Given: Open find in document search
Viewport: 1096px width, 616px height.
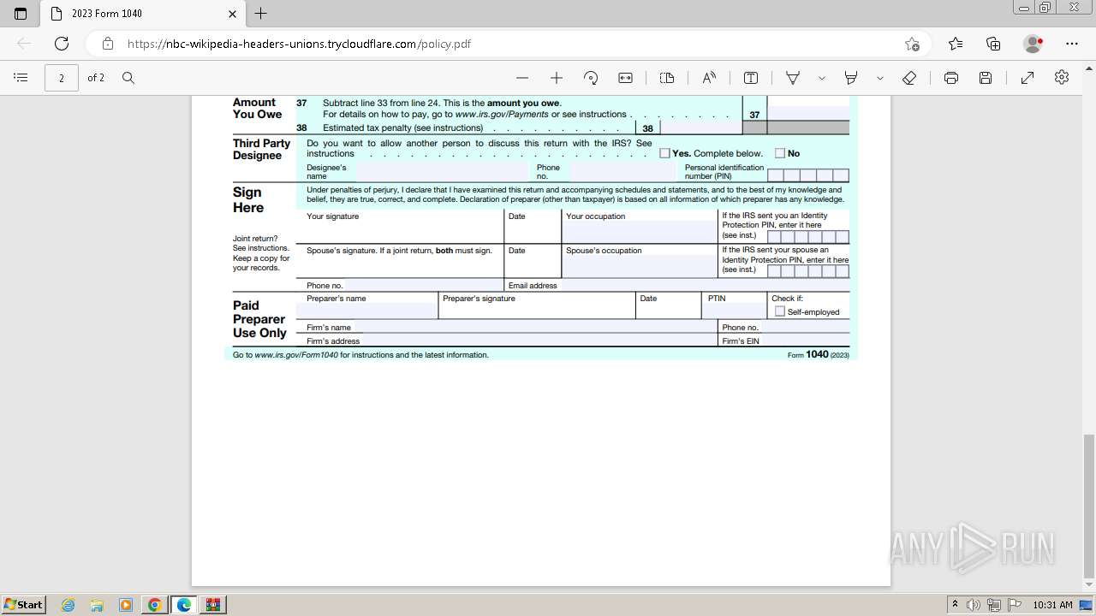Looking at the screenshot, I should (x=128, y=78).
